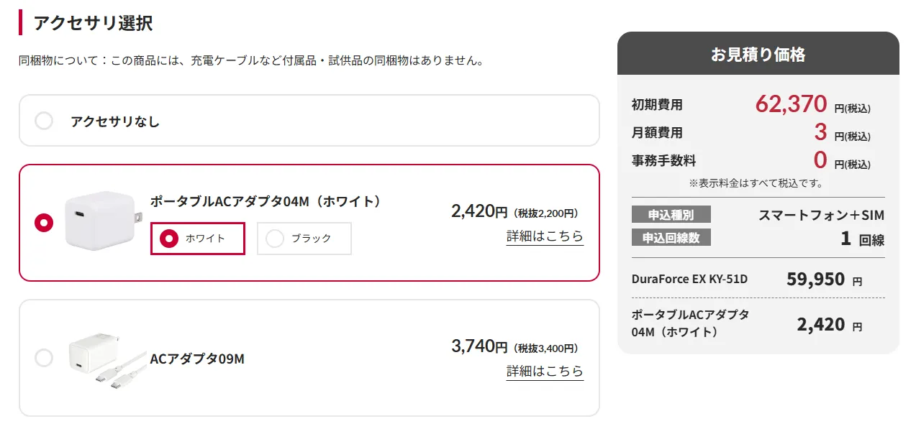Screen dimensions: 916x429
Task: Open 詳細はこちら for the 2,420円 adapter
Action: pyautogui.click(x=545, y=236)
